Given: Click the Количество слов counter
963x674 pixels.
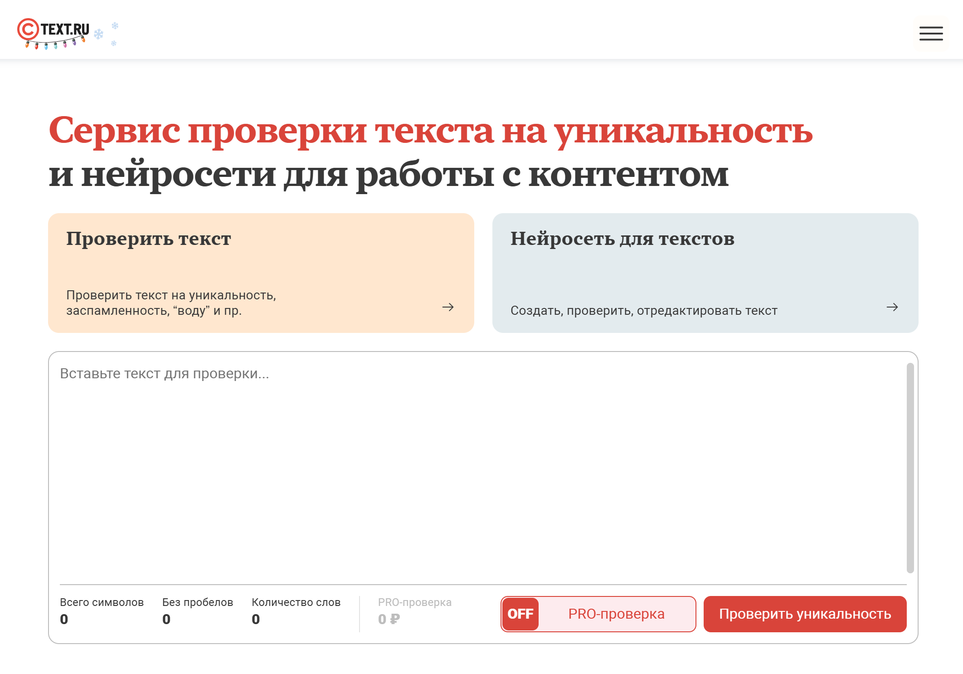Looking at the screenshot, I should 296,611.
